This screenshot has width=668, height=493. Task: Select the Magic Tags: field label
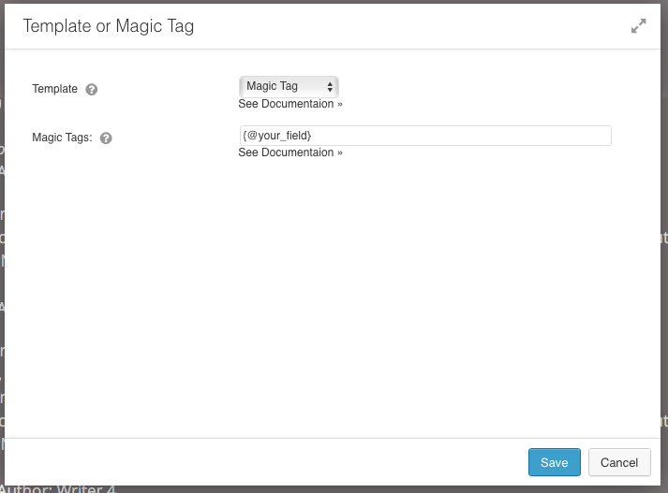(62, 138)
